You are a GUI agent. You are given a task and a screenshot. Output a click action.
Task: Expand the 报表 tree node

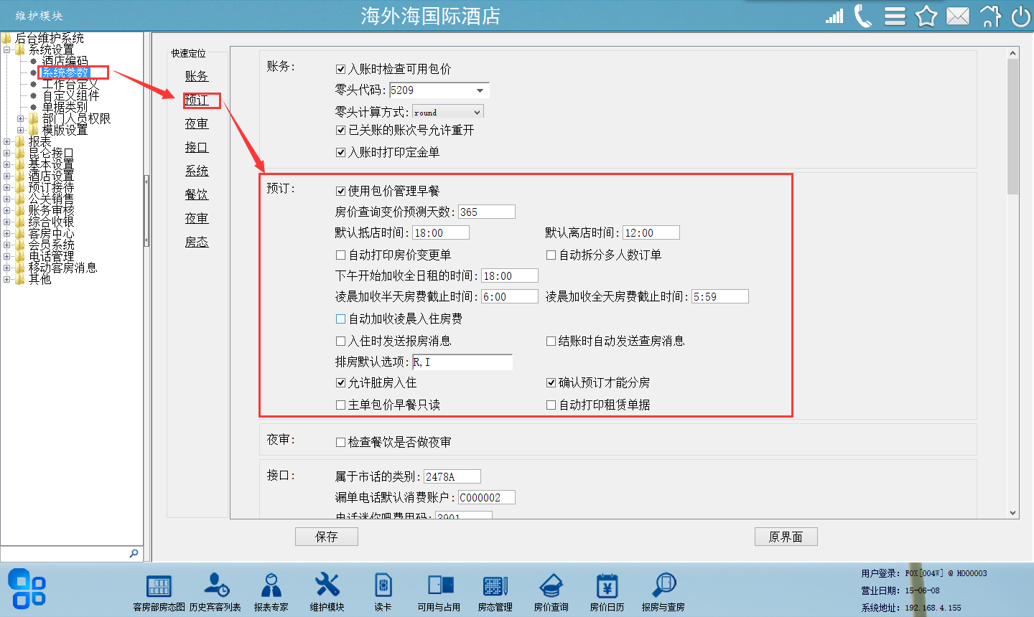point(6,142)
